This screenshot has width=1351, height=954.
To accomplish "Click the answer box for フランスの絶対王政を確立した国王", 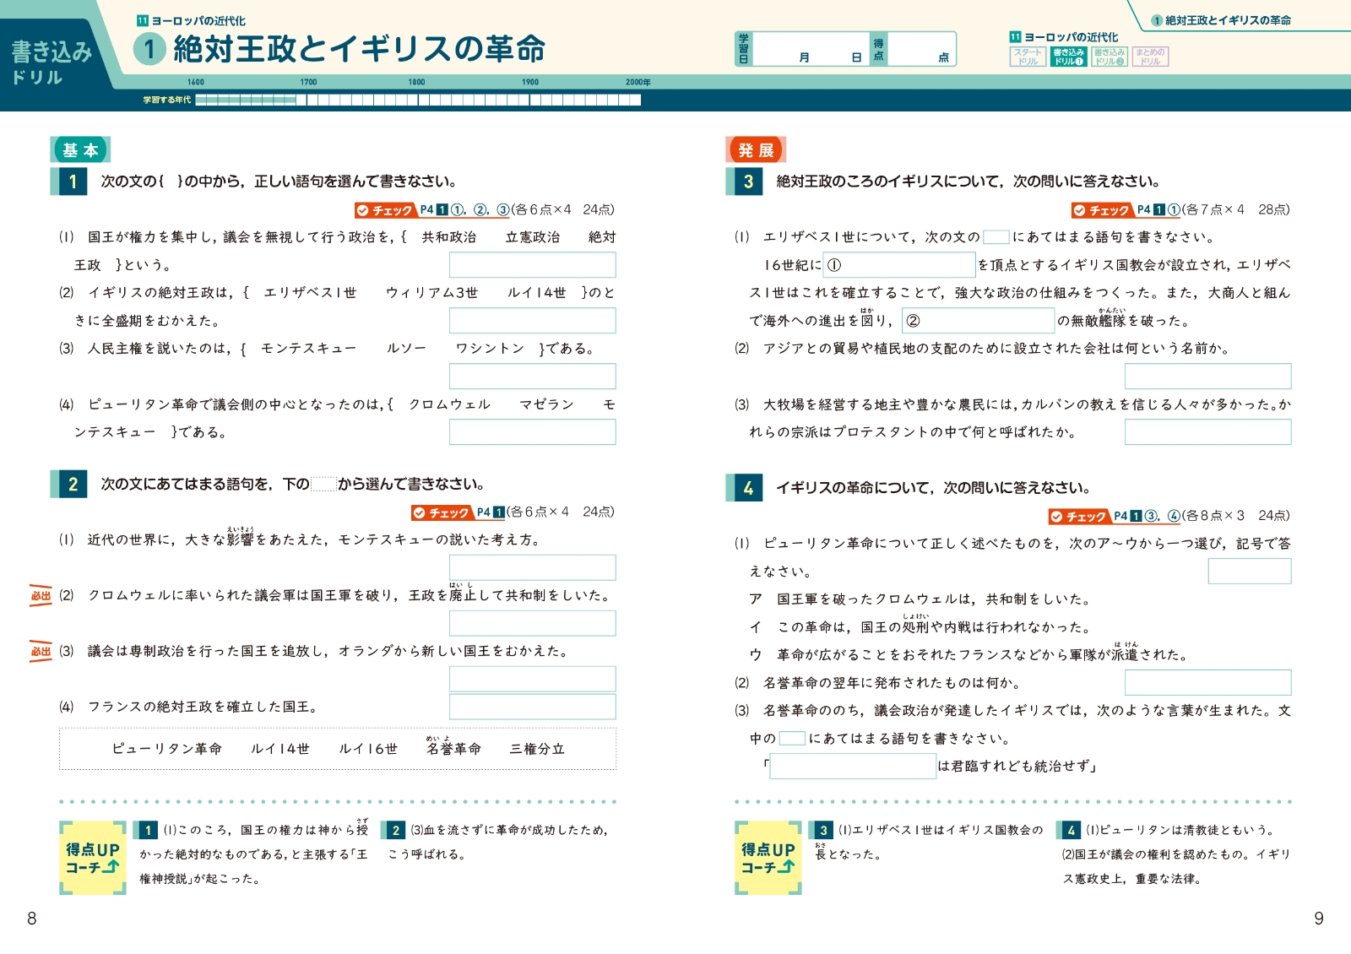I will coord(533,707).
